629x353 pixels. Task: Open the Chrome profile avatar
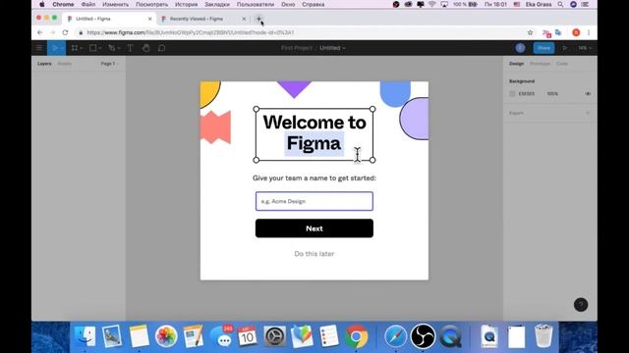(x=576, y=32)
